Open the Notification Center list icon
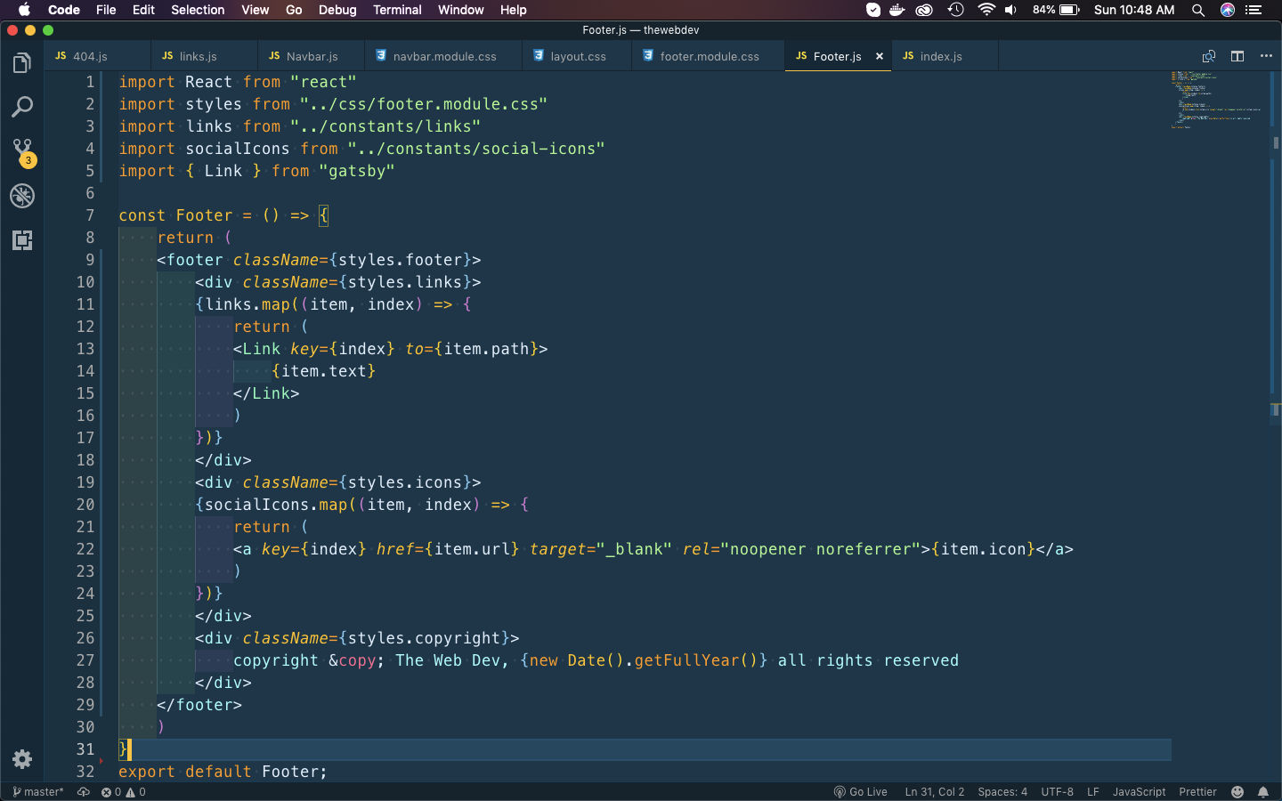Image resolution: width=1282 pixels, height=801 pixels. 1254,10
